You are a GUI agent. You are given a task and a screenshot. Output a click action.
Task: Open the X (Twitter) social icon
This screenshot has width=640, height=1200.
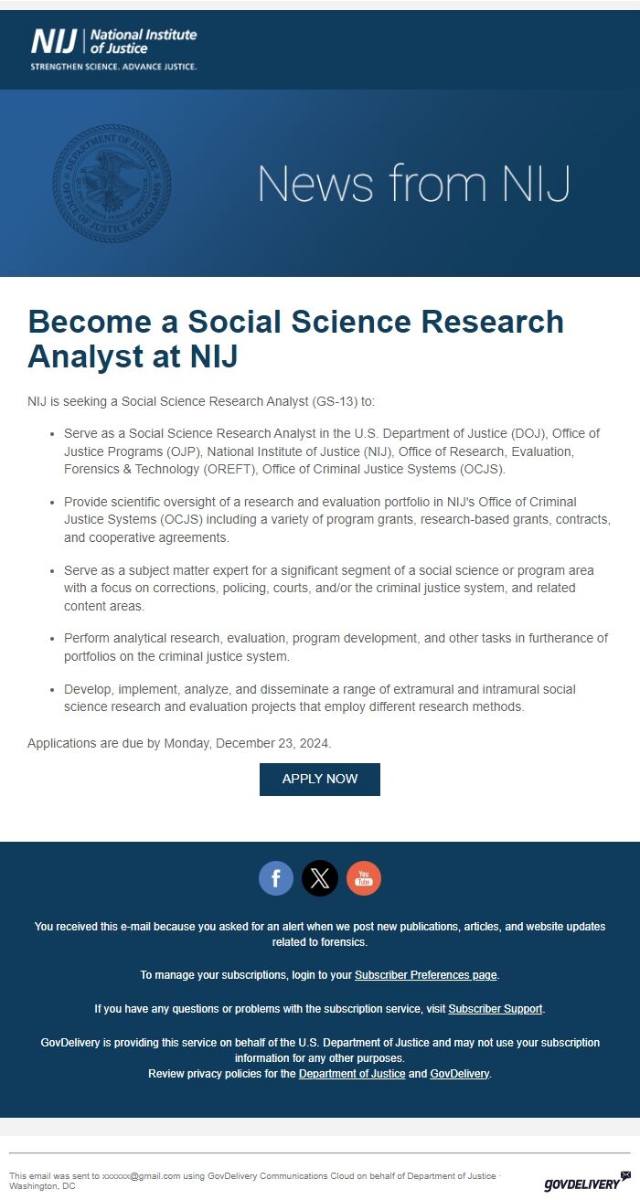click(320, 878)
